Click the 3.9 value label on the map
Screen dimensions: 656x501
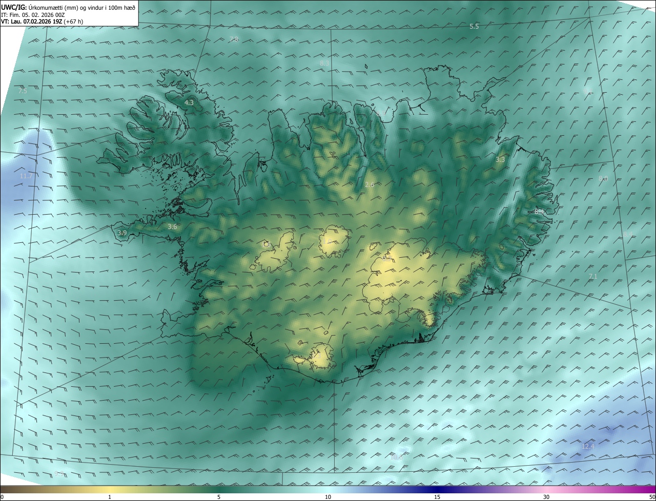pyautogui.click(x=122, y=233)
